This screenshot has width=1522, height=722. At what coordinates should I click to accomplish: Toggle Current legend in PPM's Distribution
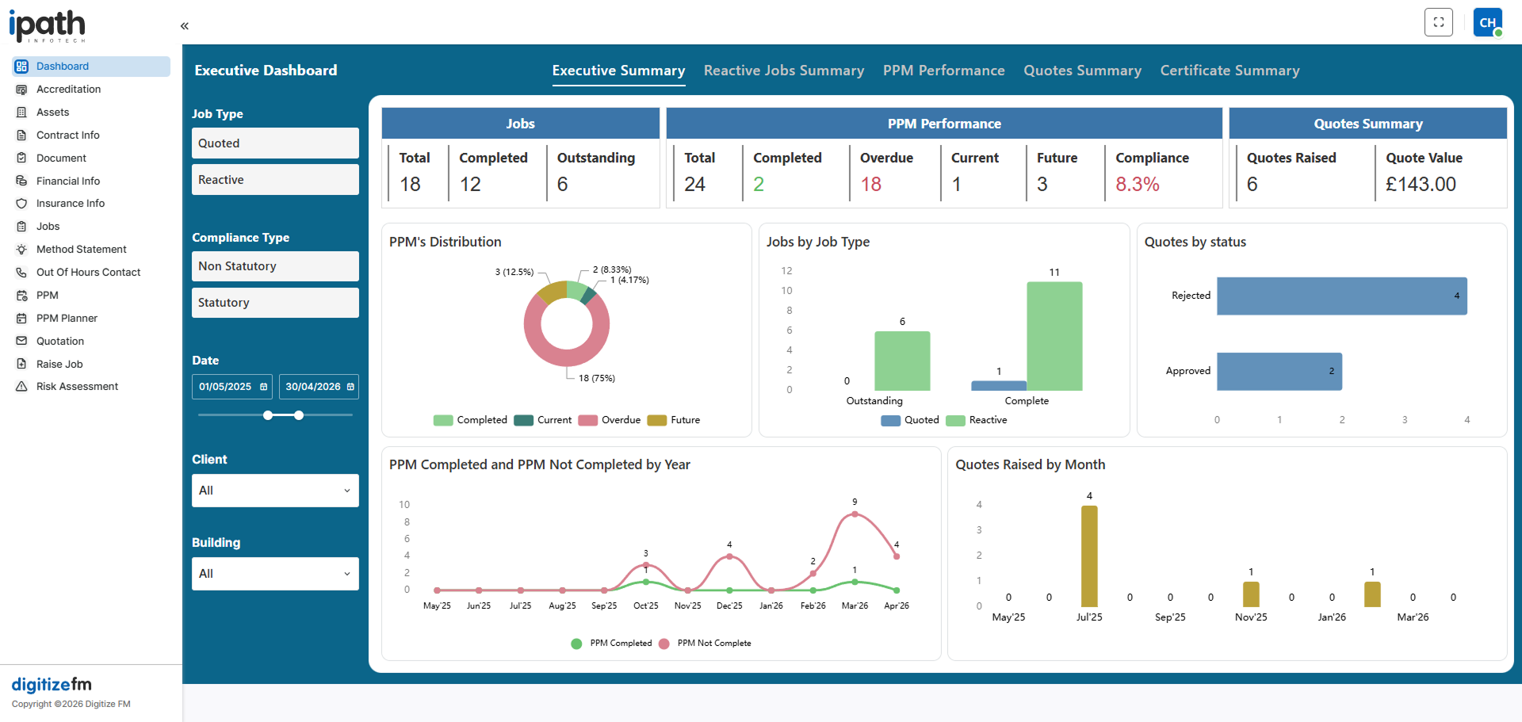point(543,420)
